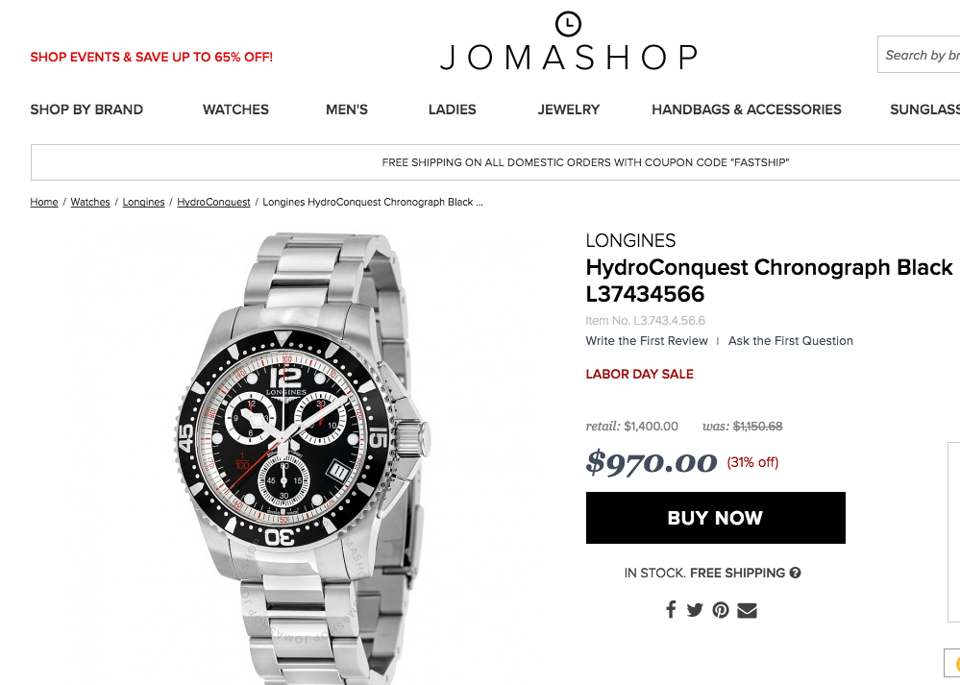Open free shipping help question mark

pyautogui.click(x=796, y=573)
